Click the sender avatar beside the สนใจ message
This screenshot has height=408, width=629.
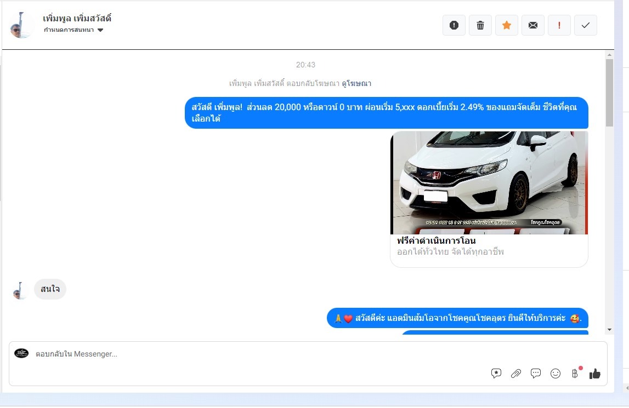pyautogui.click(x=19, y=291)
